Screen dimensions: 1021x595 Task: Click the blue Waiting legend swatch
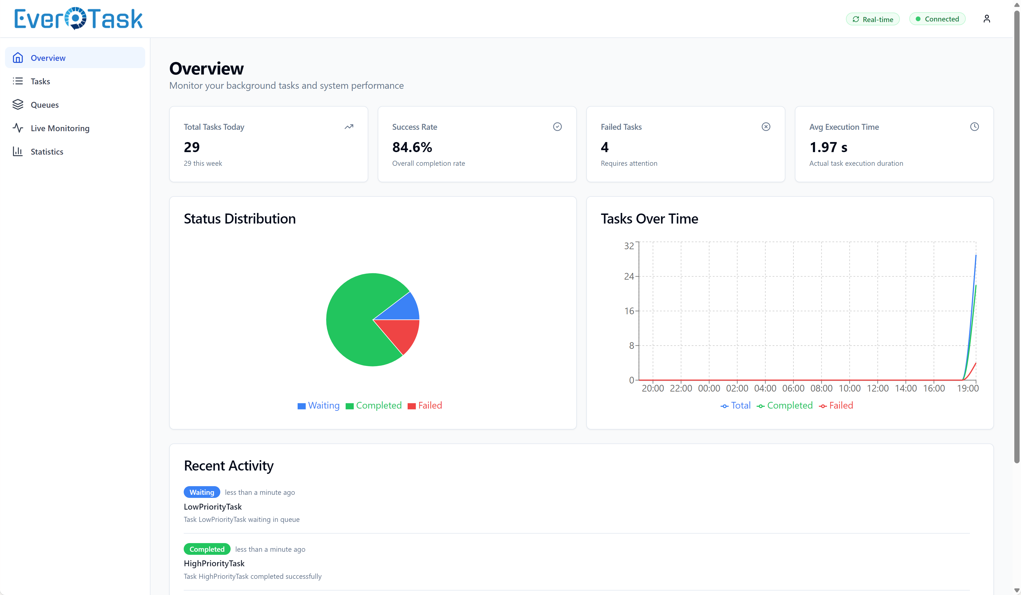click(x=302, y=406)
